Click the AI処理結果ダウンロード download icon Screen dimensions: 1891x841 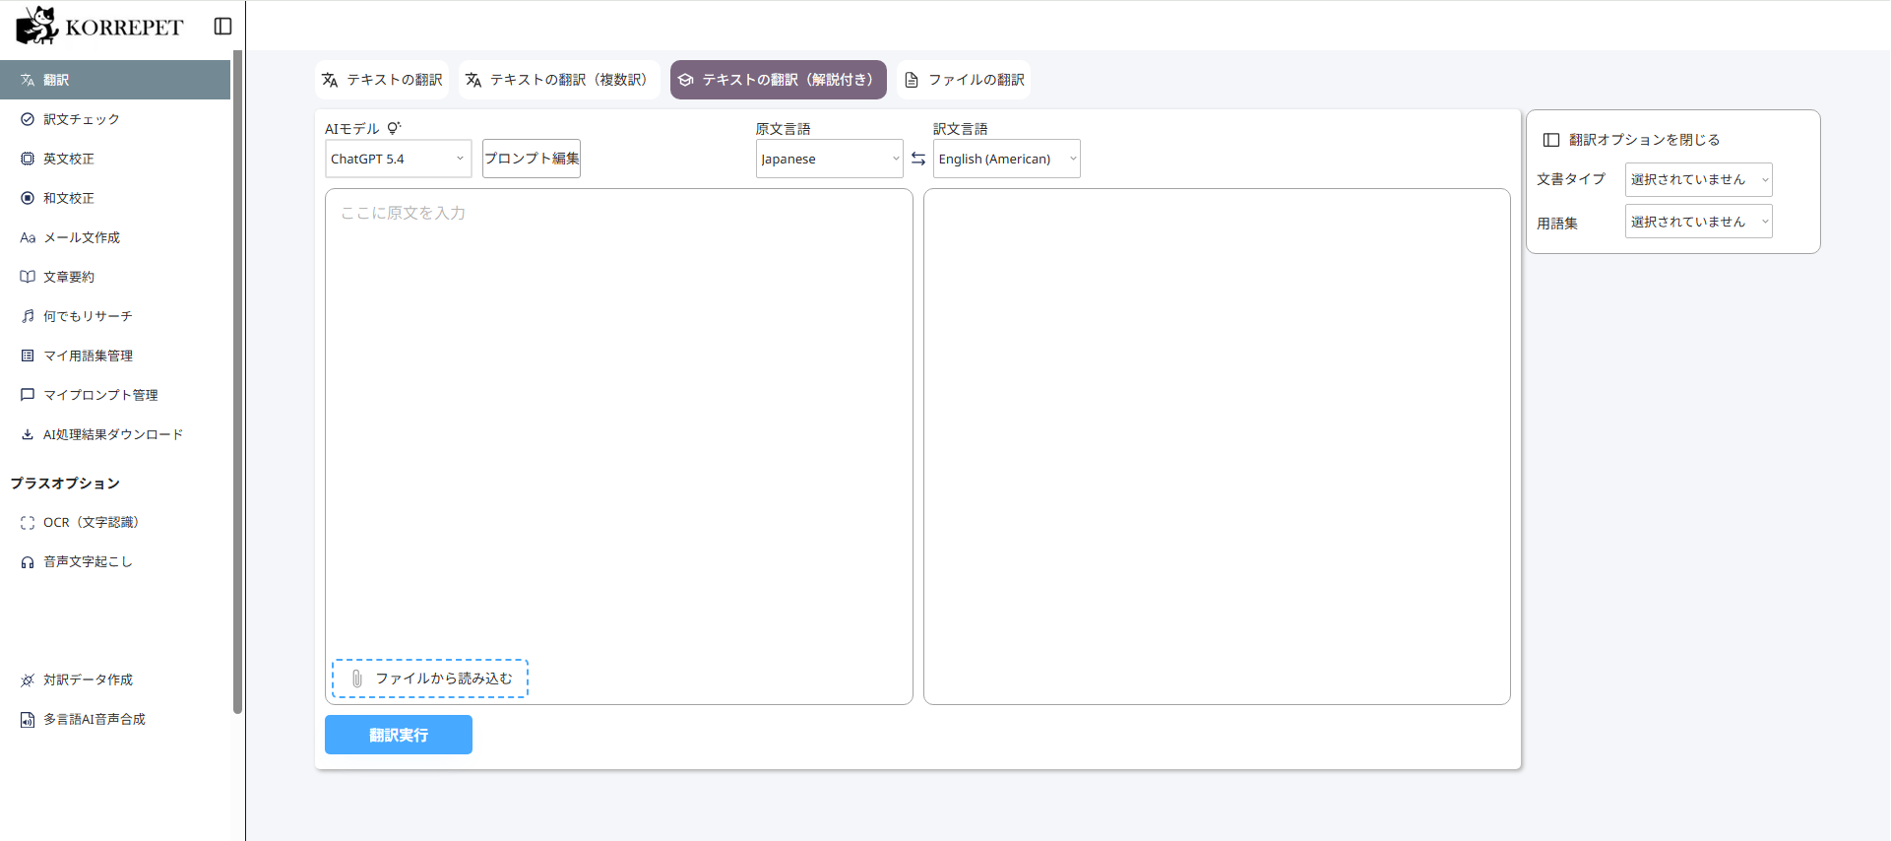point(28,434)
